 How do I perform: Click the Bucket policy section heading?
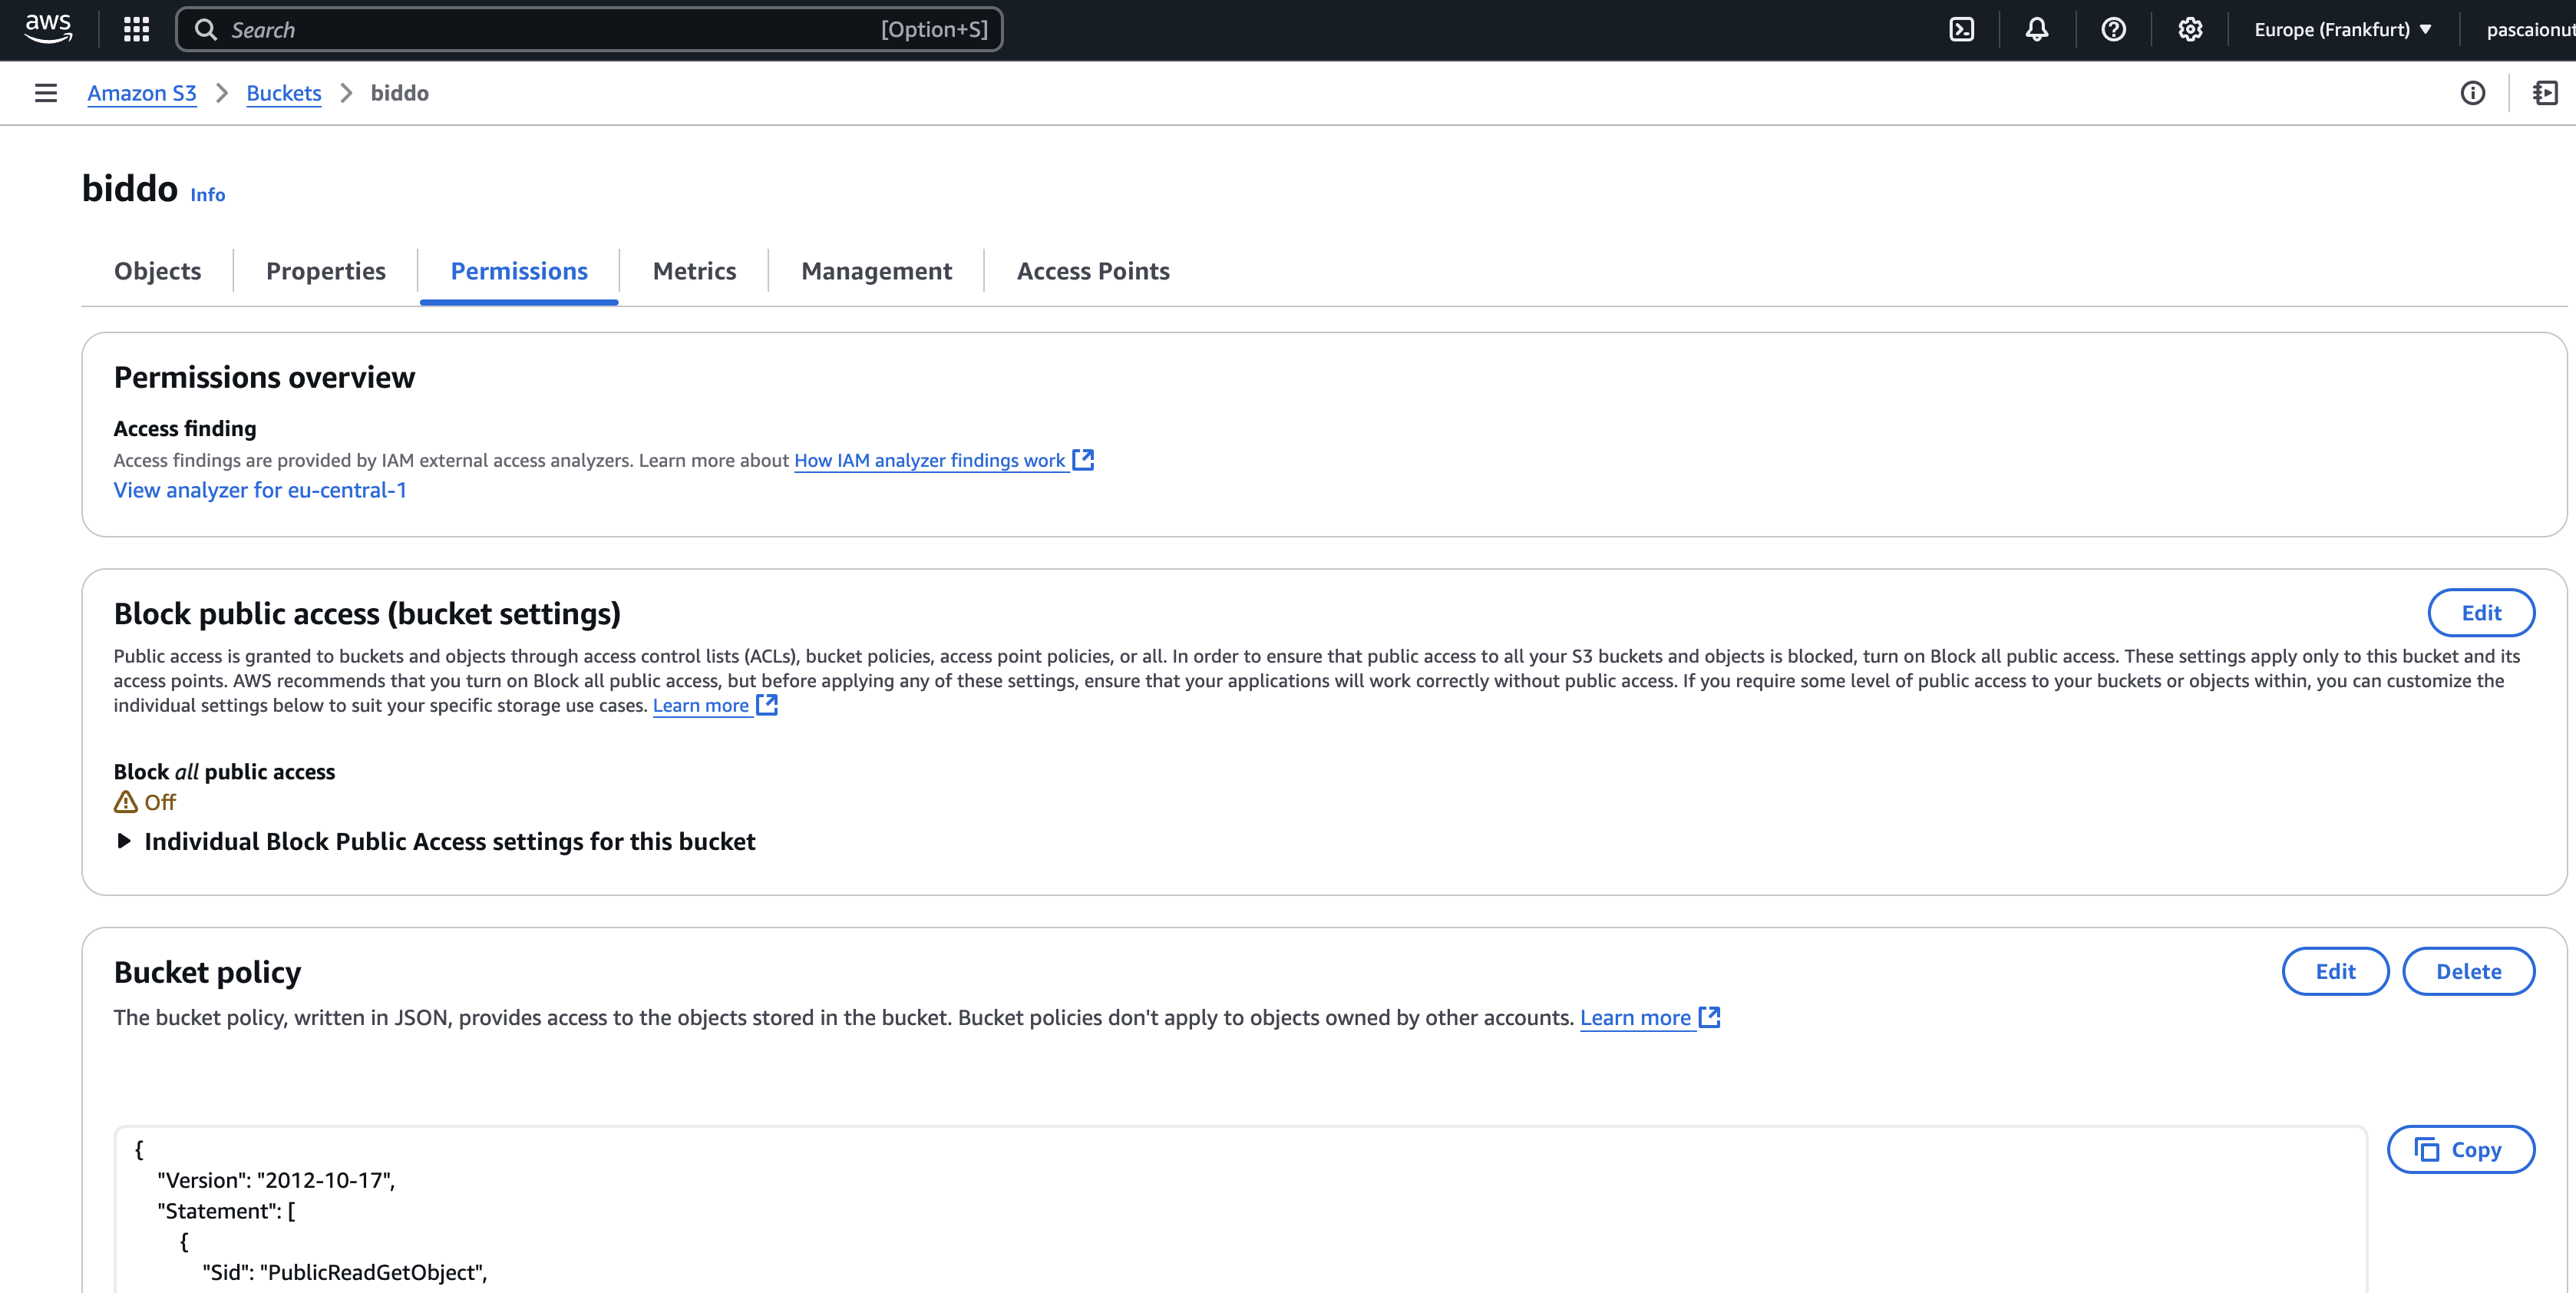[207, 972]
